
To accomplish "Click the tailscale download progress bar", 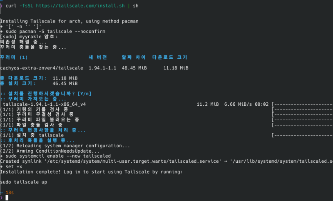I will [302, 104].
